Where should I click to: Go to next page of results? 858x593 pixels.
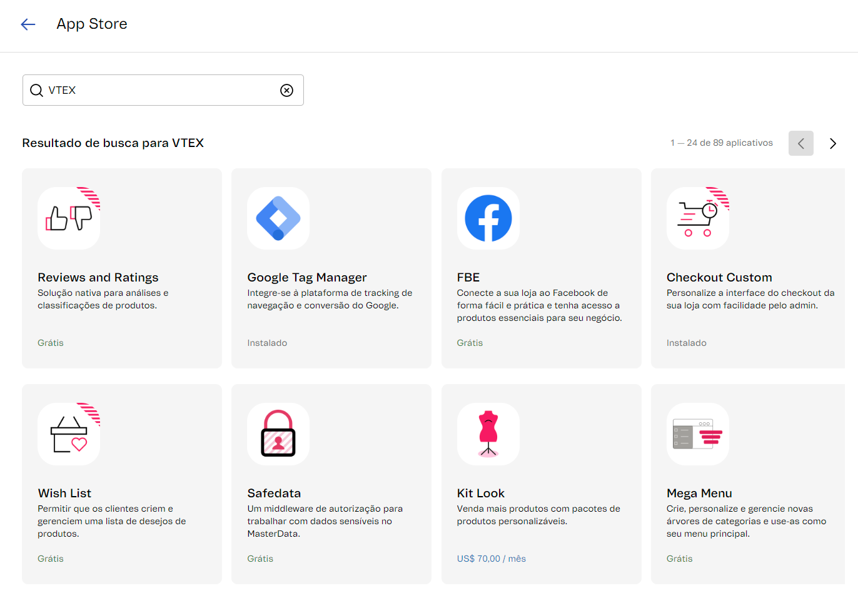(832, 143)
